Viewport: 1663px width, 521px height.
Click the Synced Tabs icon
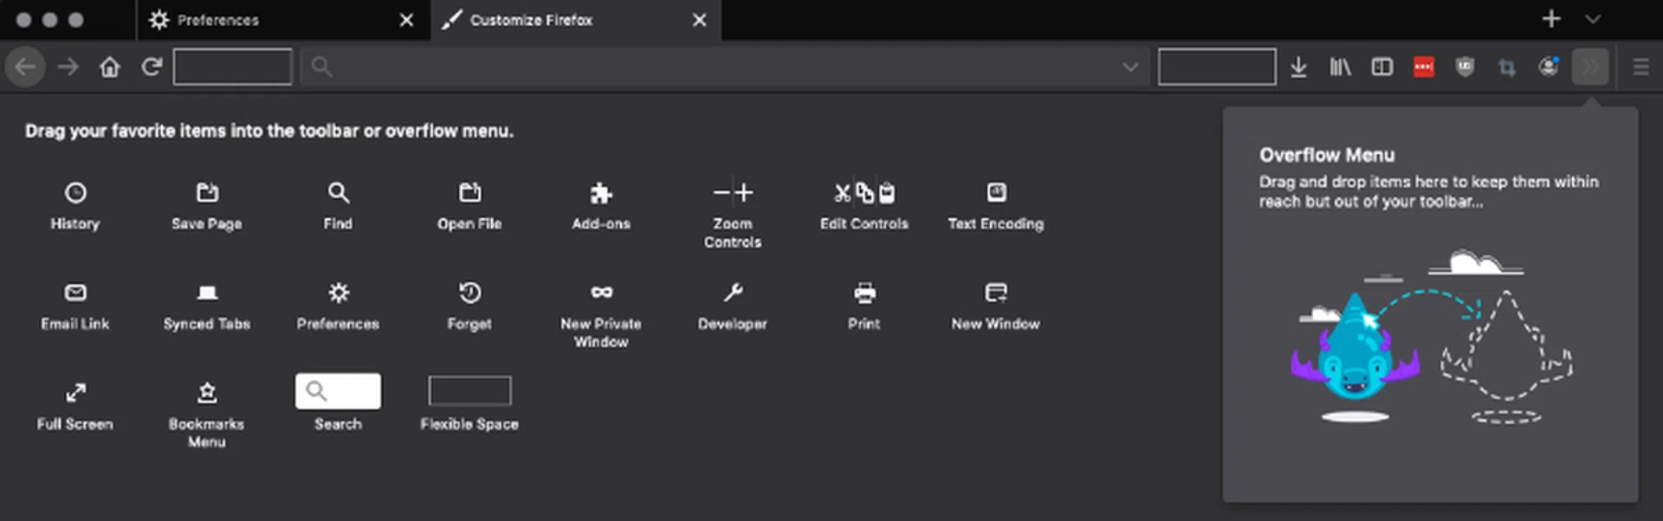pos(207,293)
